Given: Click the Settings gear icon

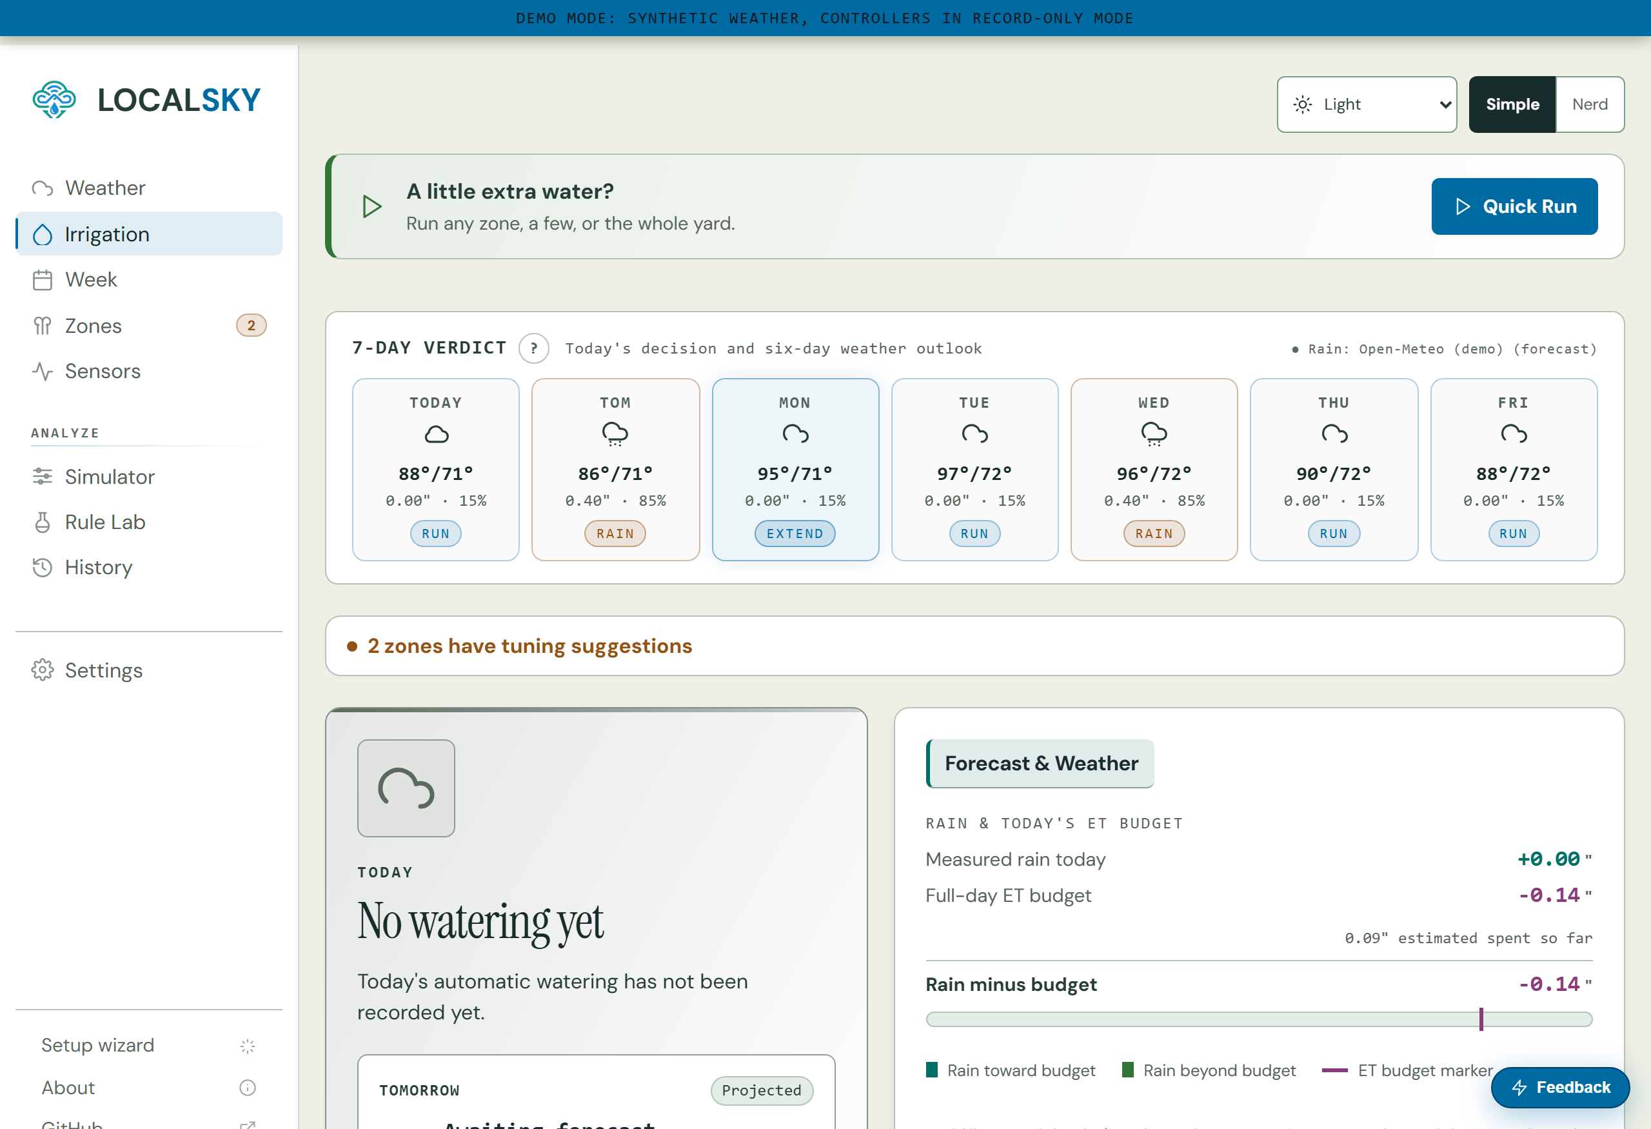Looking at the screenshot, I should 43,670.
